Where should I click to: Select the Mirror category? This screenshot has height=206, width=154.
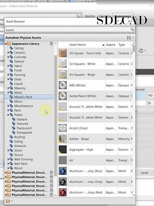click(x=18, y=101)
